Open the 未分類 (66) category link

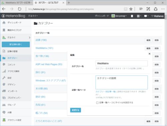41,88
